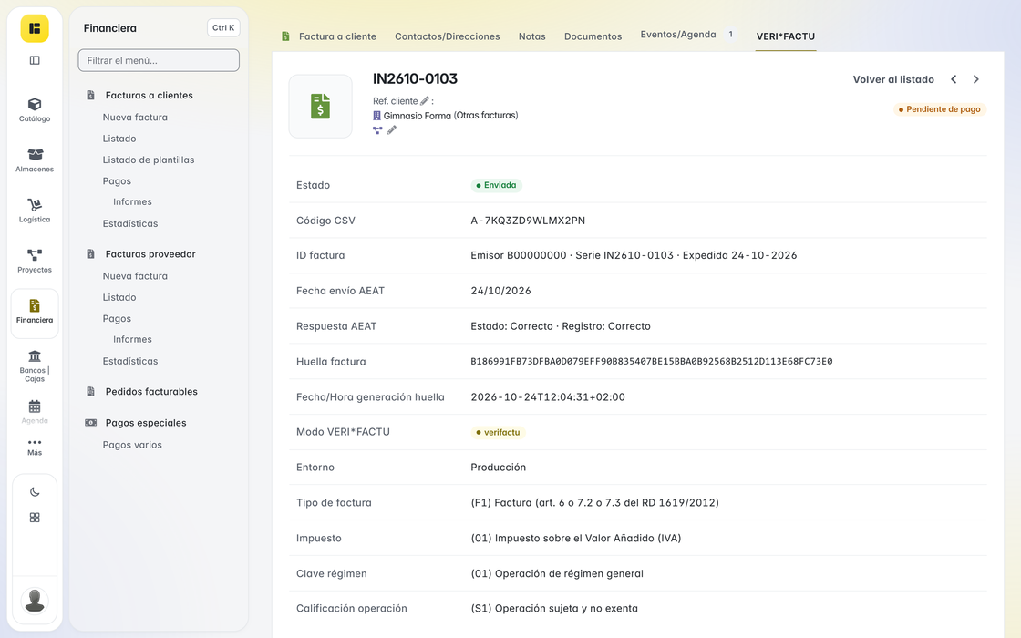Select the Financiera module icon
This screenshot has width=1021, height=638.
[x=35, y=314]
